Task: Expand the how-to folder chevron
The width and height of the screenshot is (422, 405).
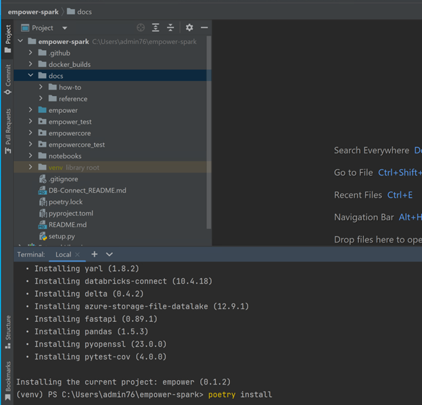Action: pyautogui.click(x=41, y=87)
